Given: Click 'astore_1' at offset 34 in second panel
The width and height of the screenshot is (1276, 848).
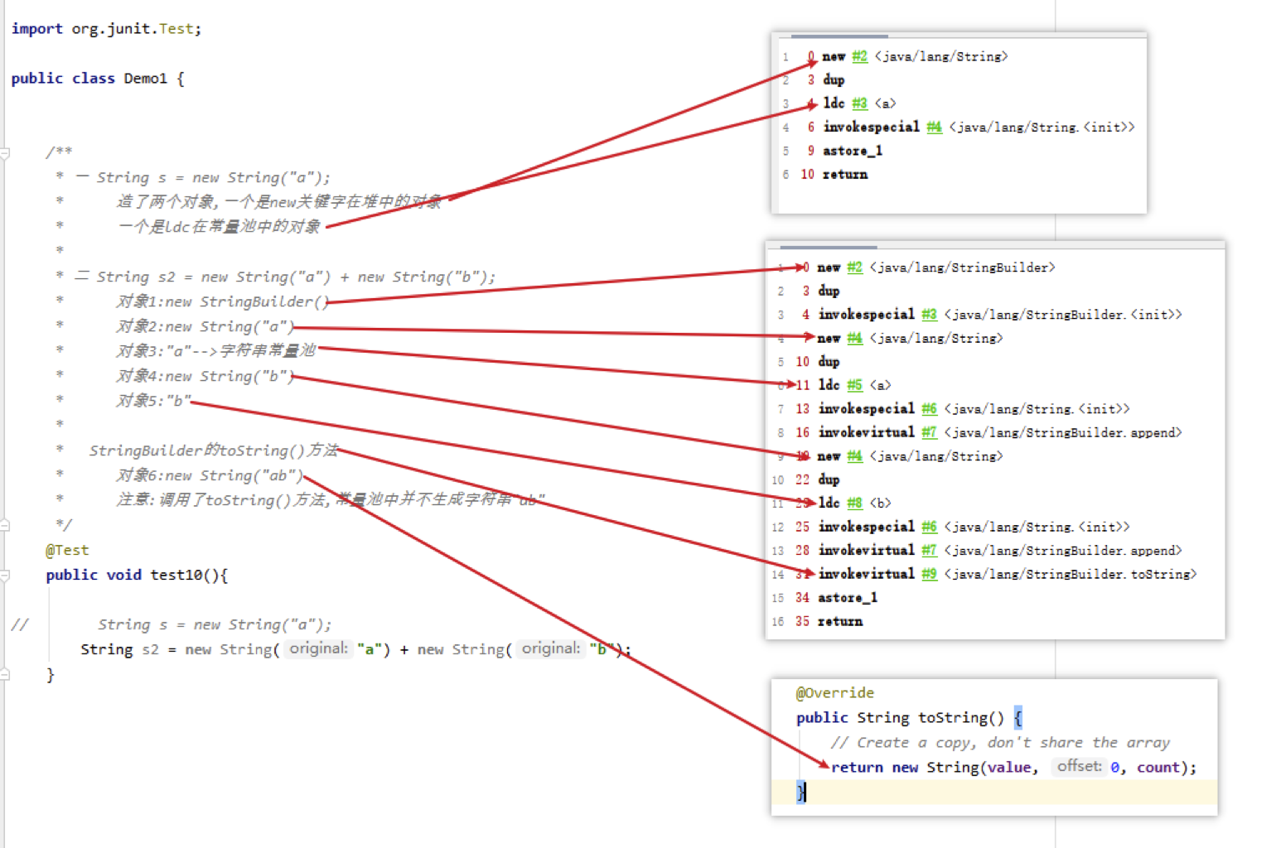Looking at the screenshot, I should click(x=847, y=598).
